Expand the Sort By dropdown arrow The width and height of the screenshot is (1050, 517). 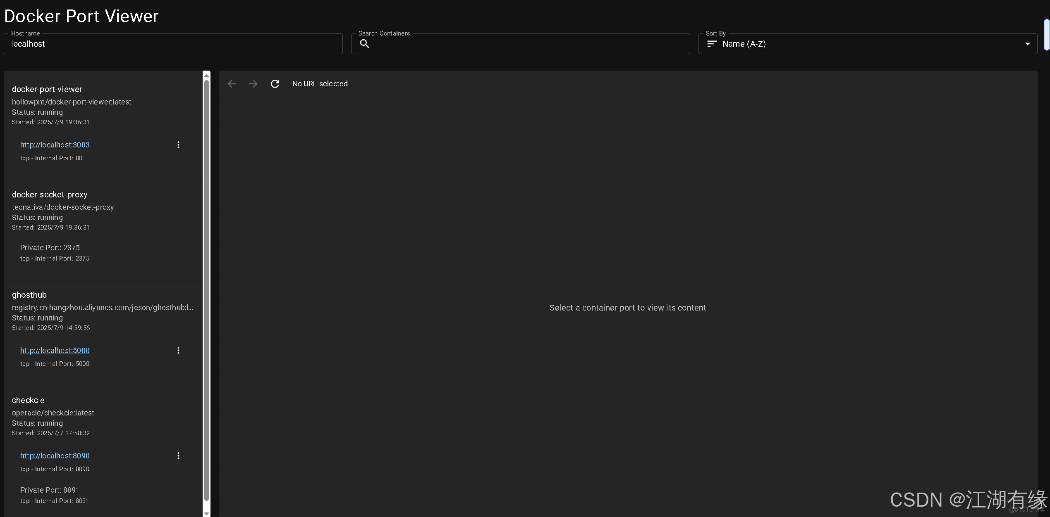(x=1027, y=44)
